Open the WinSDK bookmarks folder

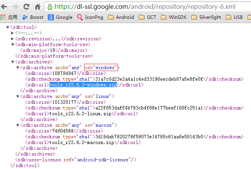tap(174, 17)
